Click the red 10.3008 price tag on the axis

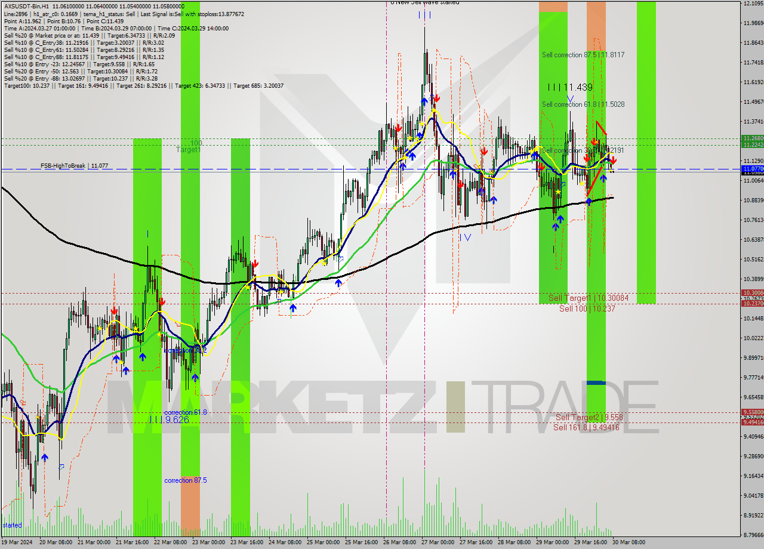point(752,293)
